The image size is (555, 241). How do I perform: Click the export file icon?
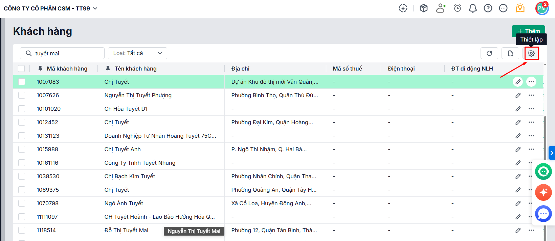pyautogui.click(x=510, y=53)
